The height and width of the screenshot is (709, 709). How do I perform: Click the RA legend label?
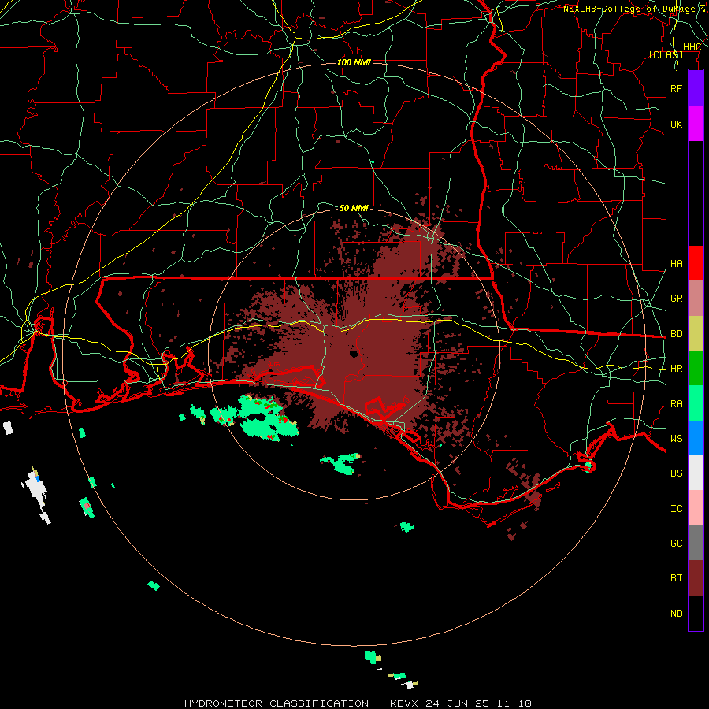coord(677,404)
